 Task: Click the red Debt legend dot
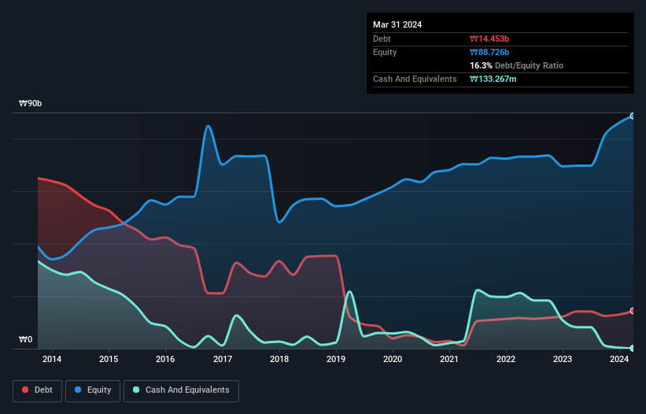pos(25,390)
